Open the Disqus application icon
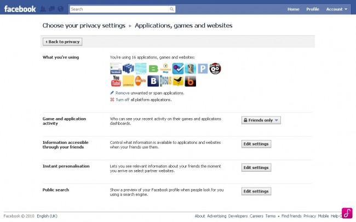The width and height of the screenshot is (356, 222). pyautogui.click(x=165, y=81)
